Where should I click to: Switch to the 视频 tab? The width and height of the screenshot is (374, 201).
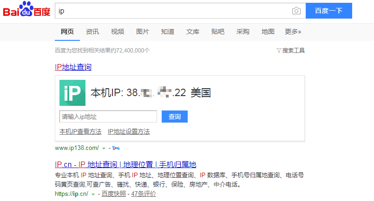coord(118,32)
